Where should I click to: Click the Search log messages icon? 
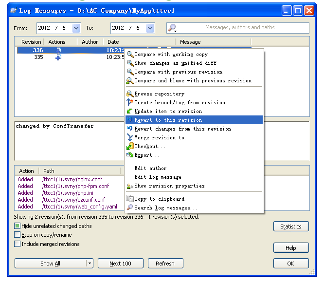click(130, 208)
